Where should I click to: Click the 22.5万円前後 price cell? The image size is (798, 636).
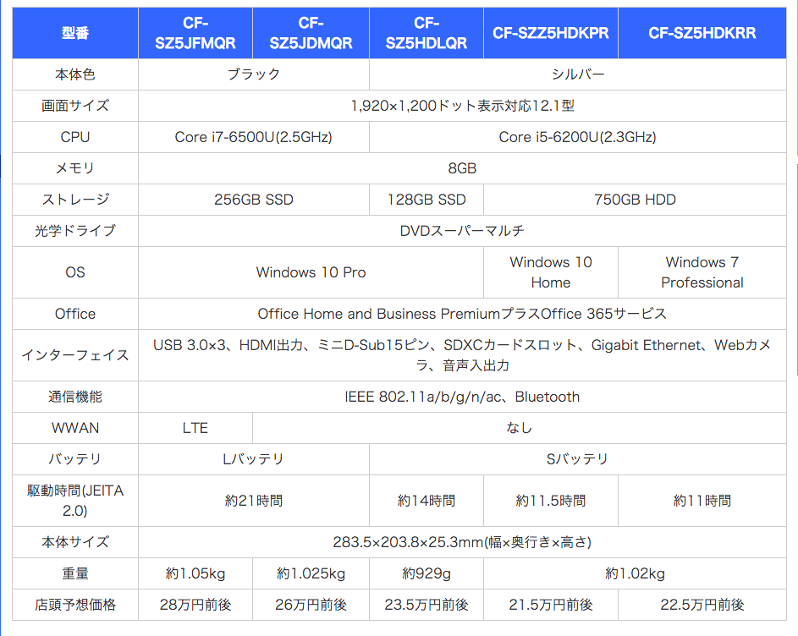702,605
